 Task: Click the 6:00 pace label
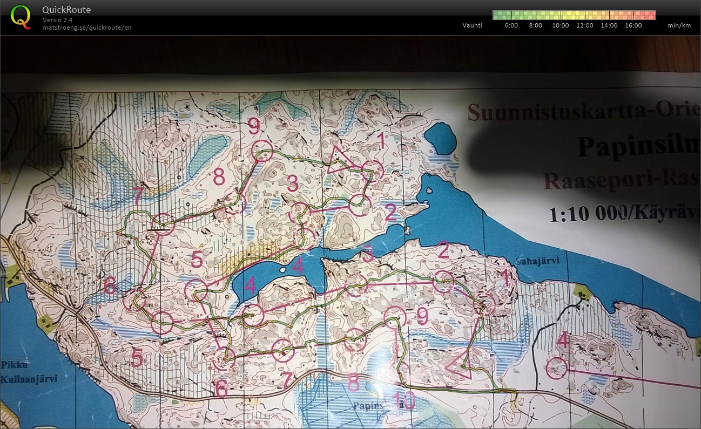point(511,25)
